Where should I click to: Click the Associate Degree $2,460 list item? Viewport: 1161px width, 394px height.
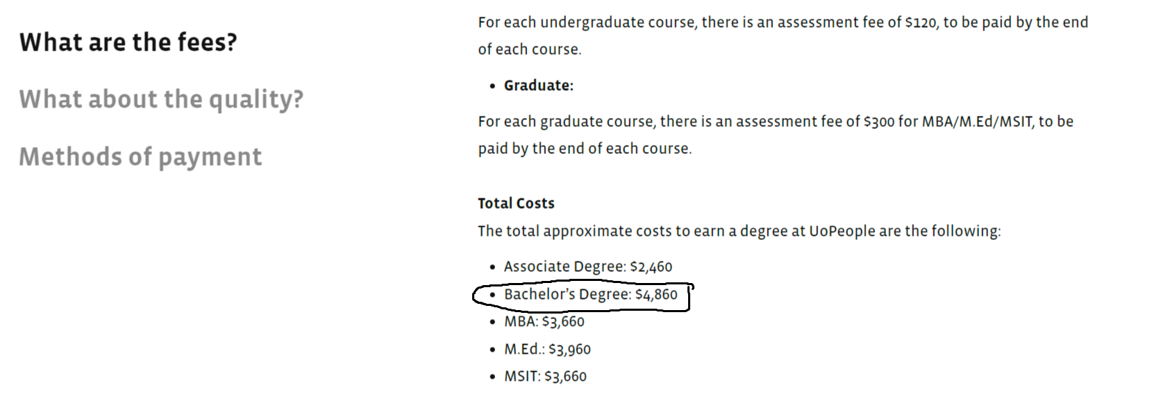[587, 266]
